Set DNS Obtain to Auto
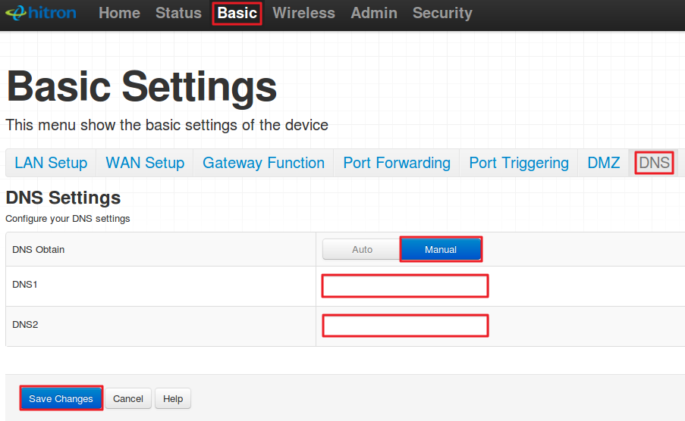The image size is (685, 421). (362, 250)
